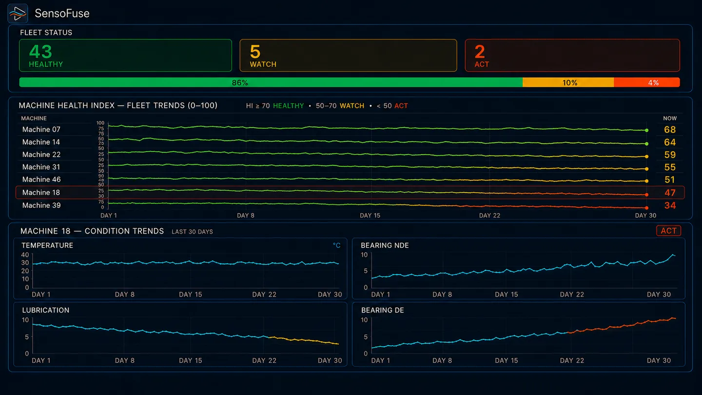
Task: Click Machine 14 current value 64
Action: click(x=670, y=142)
